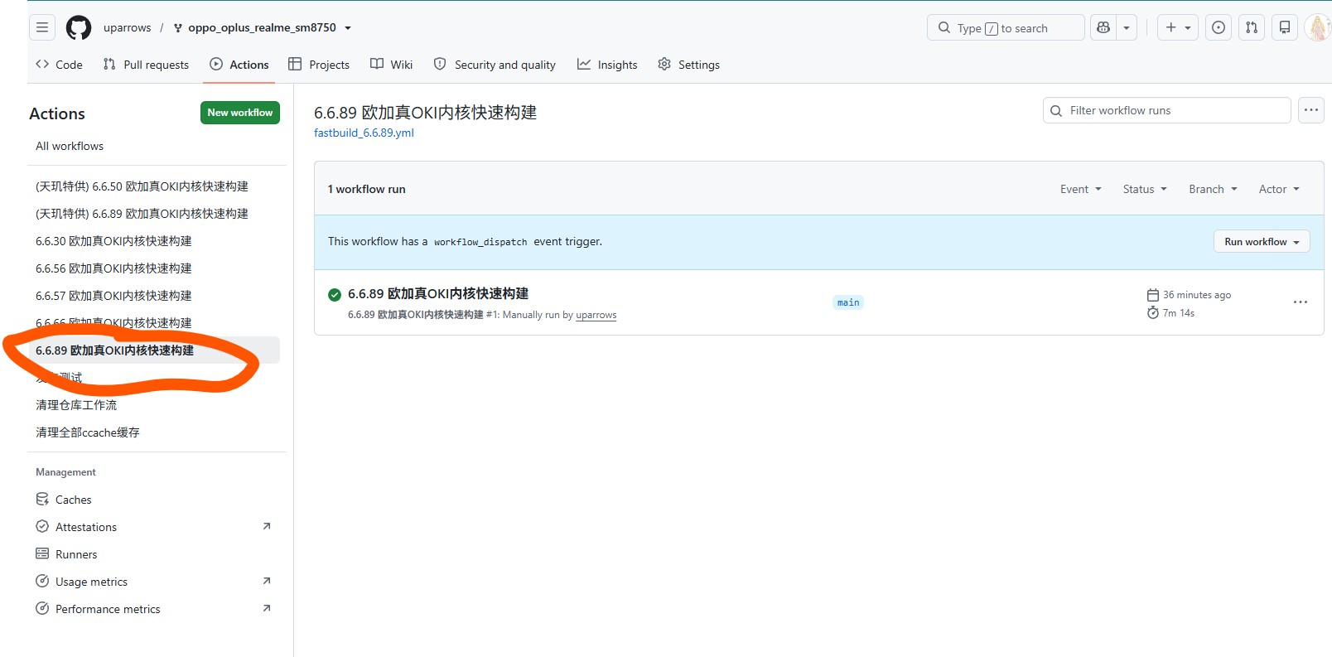Open the Copilot chat icon
This screenshot has width=1332, height=657.
click(x=1103, y=27)
